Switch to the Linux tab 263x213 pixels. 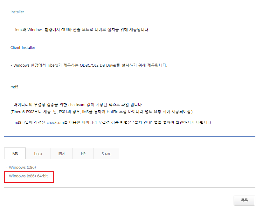click(x=38, y=154)
